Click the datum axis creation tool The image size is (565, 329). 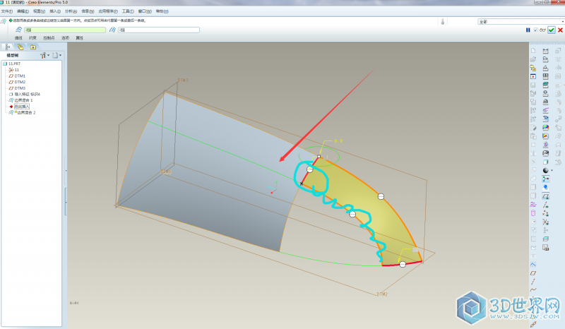(x=533, y=282)
